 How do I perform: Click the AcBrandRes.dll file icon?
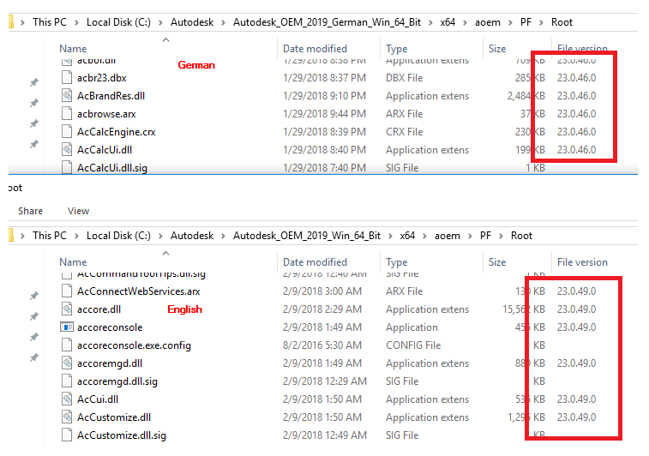coord(67,96)
